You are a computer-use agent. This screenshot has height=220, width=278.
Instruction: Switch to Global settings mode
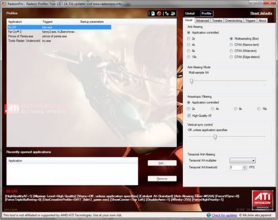click(x=190, y=13)
